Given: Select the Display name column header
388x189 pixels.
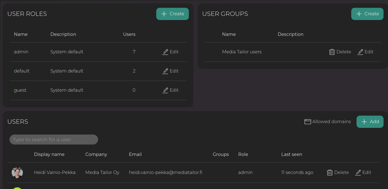Looking at the screenshot, I should coord(49,155).
